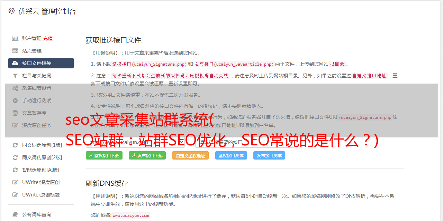
Task: Click the 刷新DNS缓存 heading
Action: tap(107, 183)
